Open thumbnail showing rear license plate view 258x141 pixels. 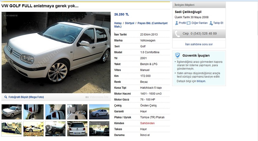coord(77,129)
